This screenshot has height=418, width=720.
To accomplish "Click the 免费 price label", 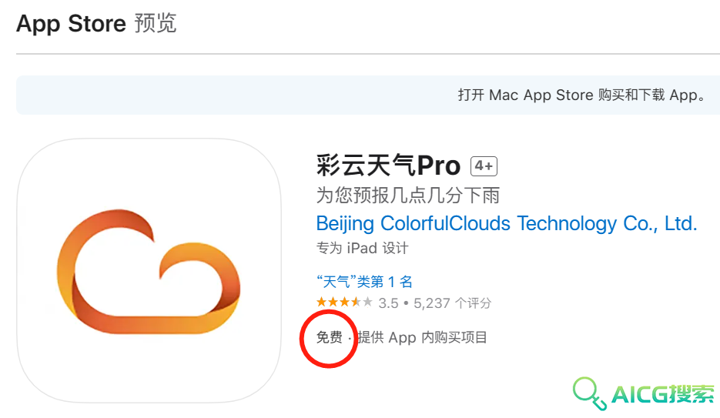I will (330, 337).
